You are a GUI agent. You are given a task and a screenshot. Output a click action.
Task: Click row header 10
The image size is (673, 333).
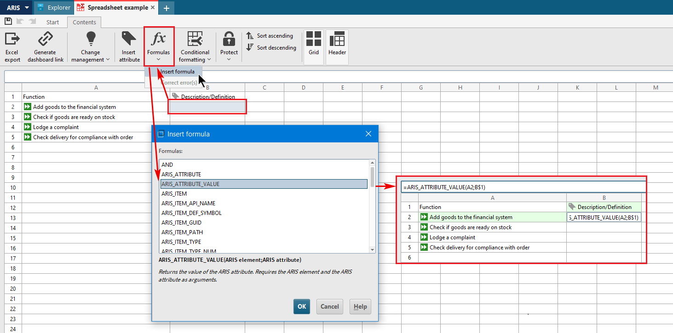coord(13,188)
